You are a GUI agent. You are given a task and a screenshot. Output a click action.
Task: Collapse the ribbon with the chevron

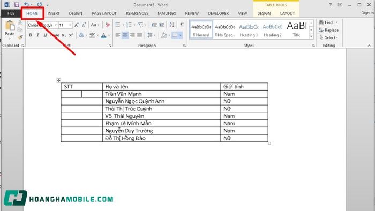click(x=369, y=46)
